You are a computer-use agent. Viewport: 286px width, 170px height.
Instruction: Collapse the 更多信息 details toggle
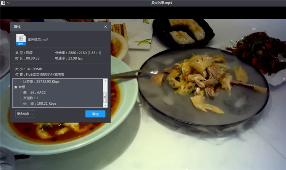(25, 114)
